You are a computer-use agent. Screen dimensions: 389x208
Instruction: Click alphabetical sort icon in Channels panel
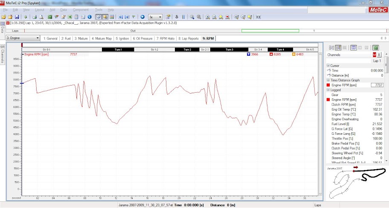click(x=331, y=48)
